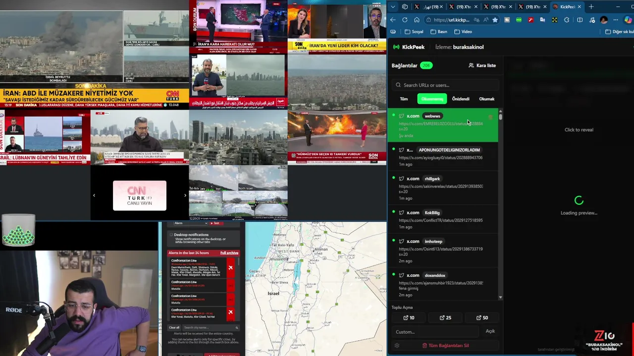Open the imhoteep x.com link entry

[x=443, y=251]
